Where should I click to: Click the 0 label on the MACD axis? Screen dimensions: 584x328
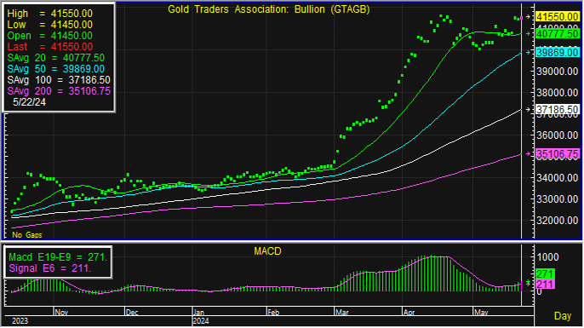[540, 292]
